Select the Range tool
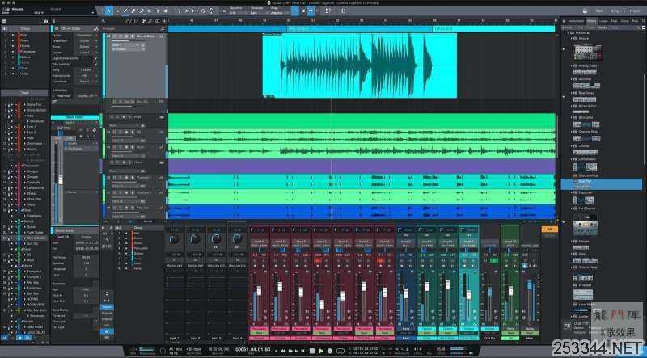This screenshot has height=358, width=647. 117,11
